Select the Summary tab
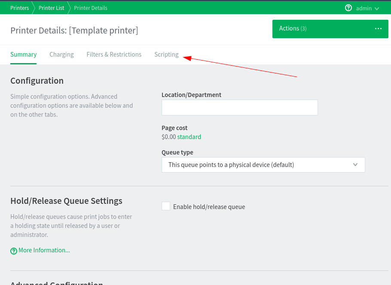This screenshot has height=285, width=391. click(x=23, y=55)
